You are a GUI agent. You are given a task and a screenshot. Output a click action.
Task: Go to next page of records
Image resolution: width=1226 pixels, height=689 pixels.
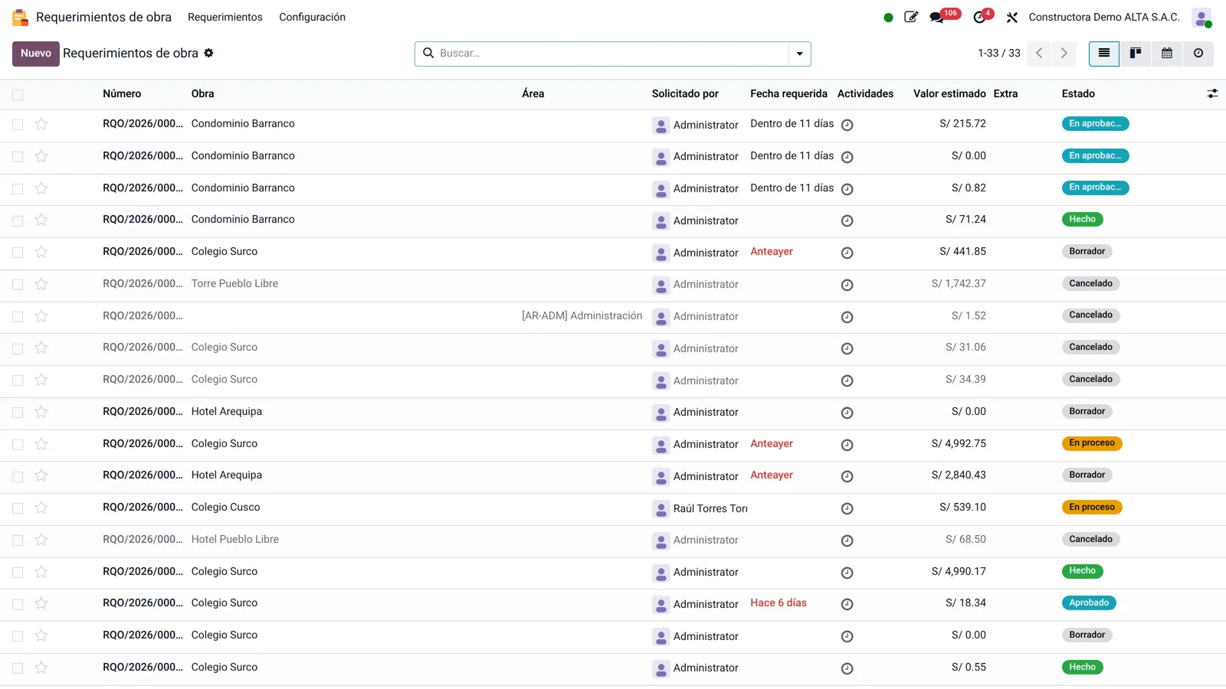pos(1064,53)
